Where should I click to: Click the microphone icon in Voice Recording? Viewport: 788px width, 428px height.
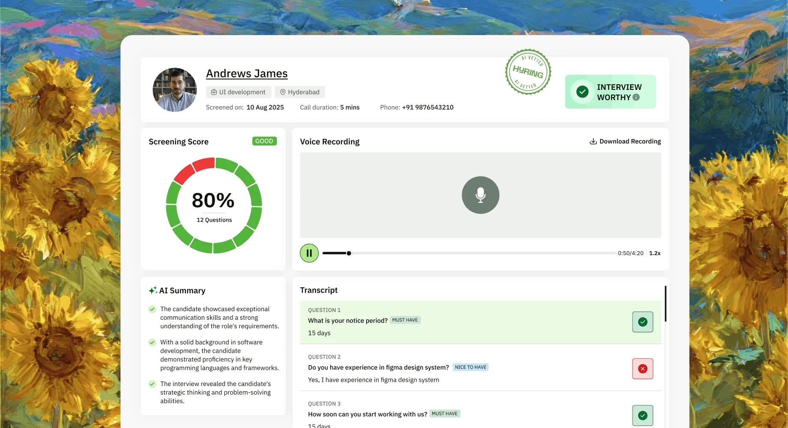click(x=480, y=195)
